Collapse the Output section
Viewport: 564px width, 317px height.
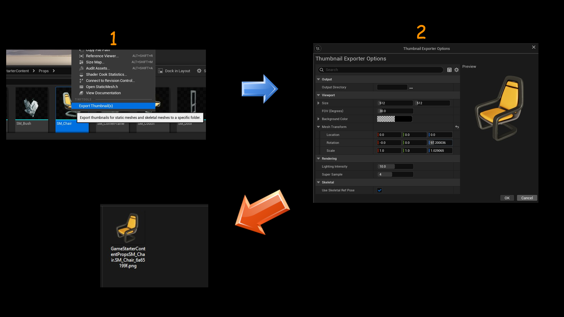(318, 80)
